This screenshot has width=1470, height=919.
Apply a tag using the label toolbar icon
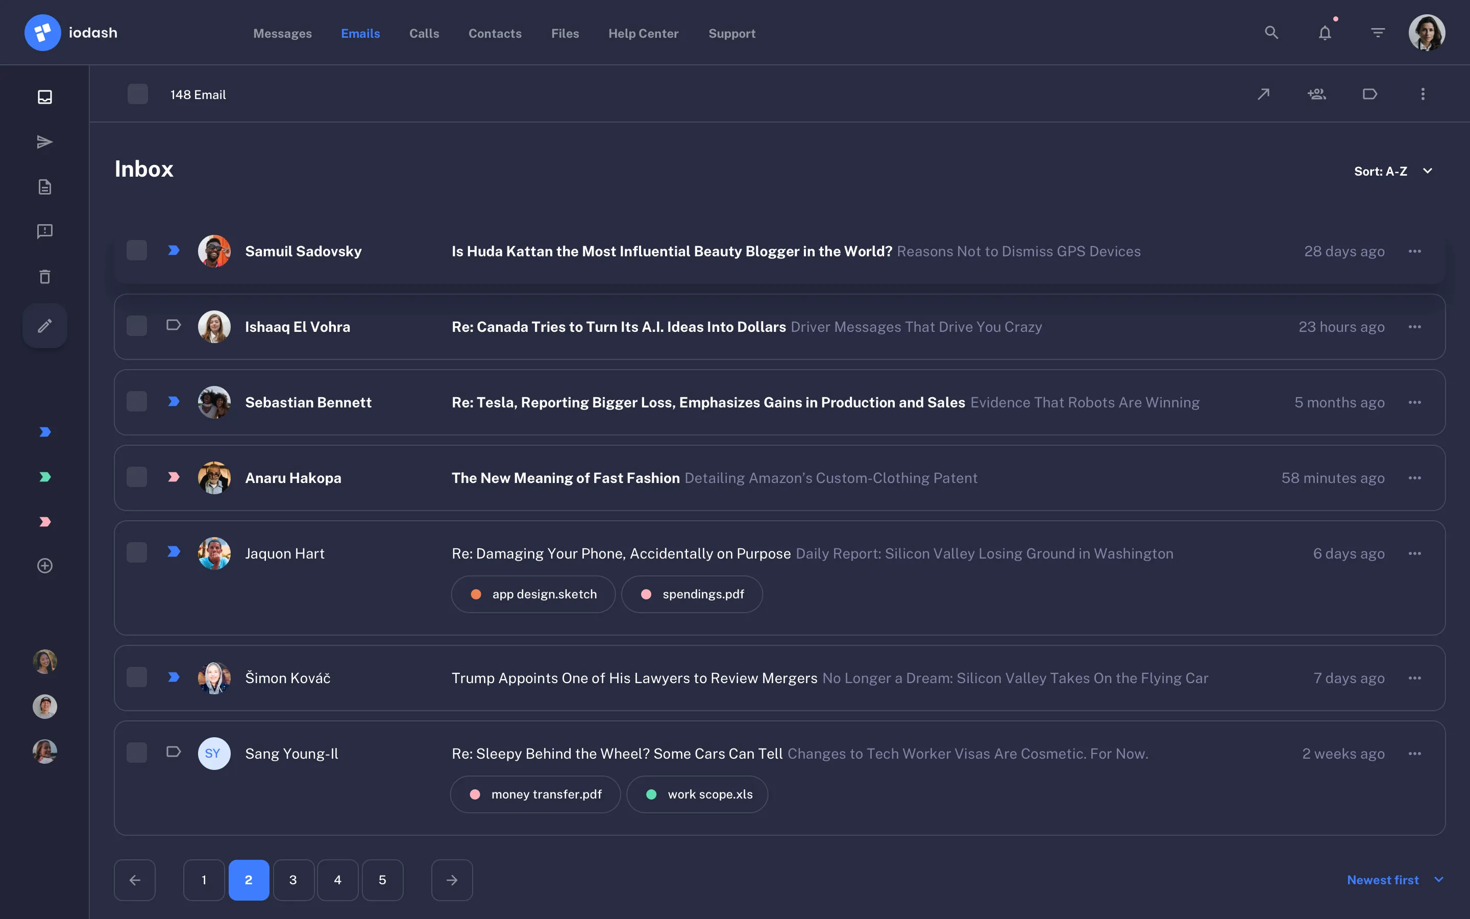(x=1370, y=93)
